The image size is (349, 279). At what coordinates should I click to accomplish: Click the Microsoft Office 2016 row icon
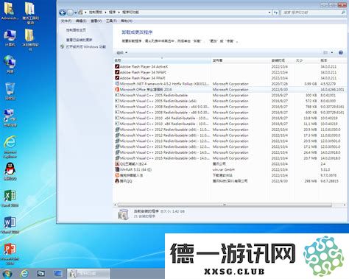pyautogui.click(x=117, y=90)
